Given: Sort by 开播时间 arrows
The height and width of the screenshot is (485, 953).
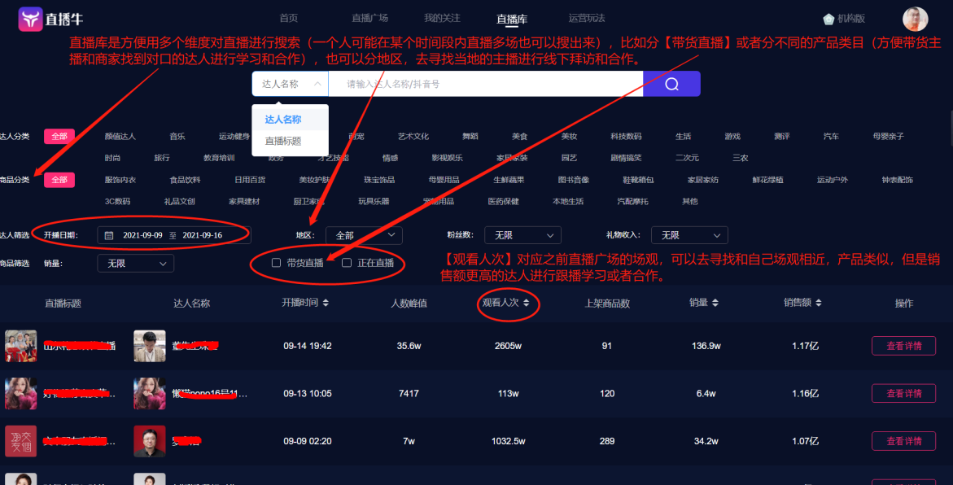Looking at the screenshot, I should 326,303.
